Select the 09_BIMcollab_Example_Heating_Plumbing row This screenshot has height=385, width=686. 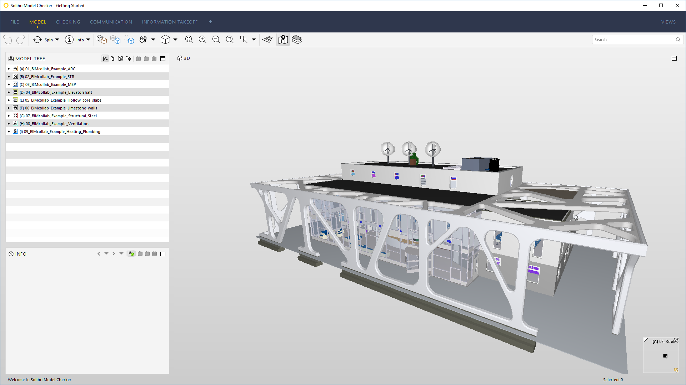(x=87, y=132)
